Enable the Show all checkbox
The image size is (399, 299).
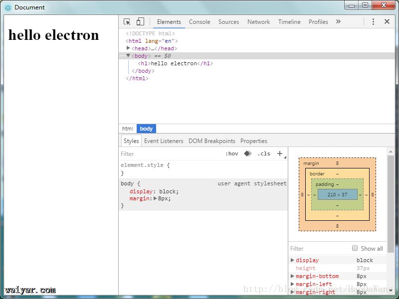(x=355, y=248)
